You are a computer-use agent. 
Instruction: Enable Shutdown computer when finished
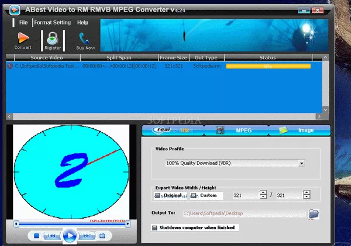(194, 227)
